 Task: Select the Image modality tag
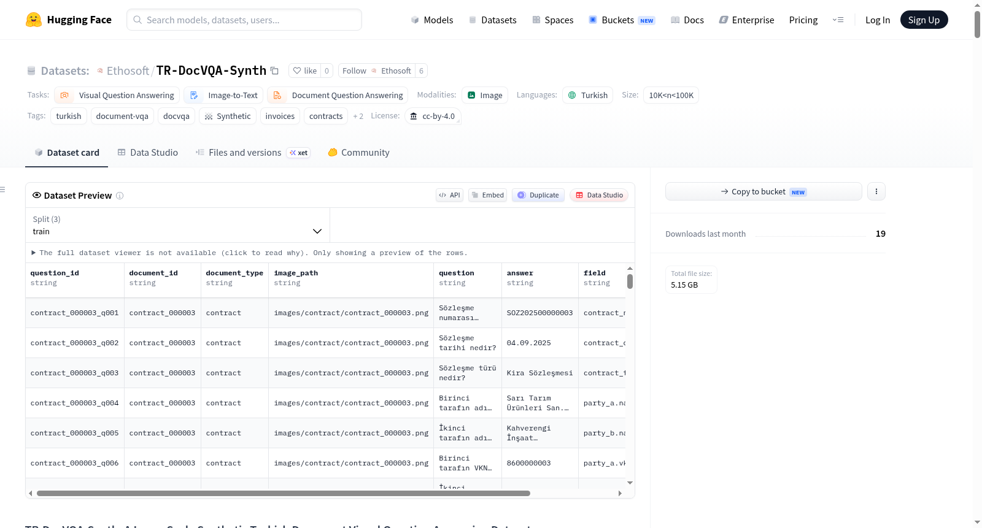click(x=485, y=95)
